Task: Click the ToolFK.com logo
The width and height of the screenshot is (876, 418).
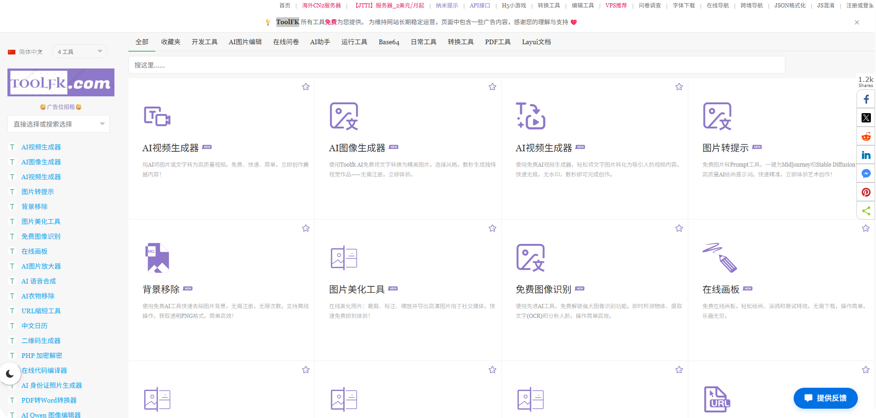Action: point(61,82)
